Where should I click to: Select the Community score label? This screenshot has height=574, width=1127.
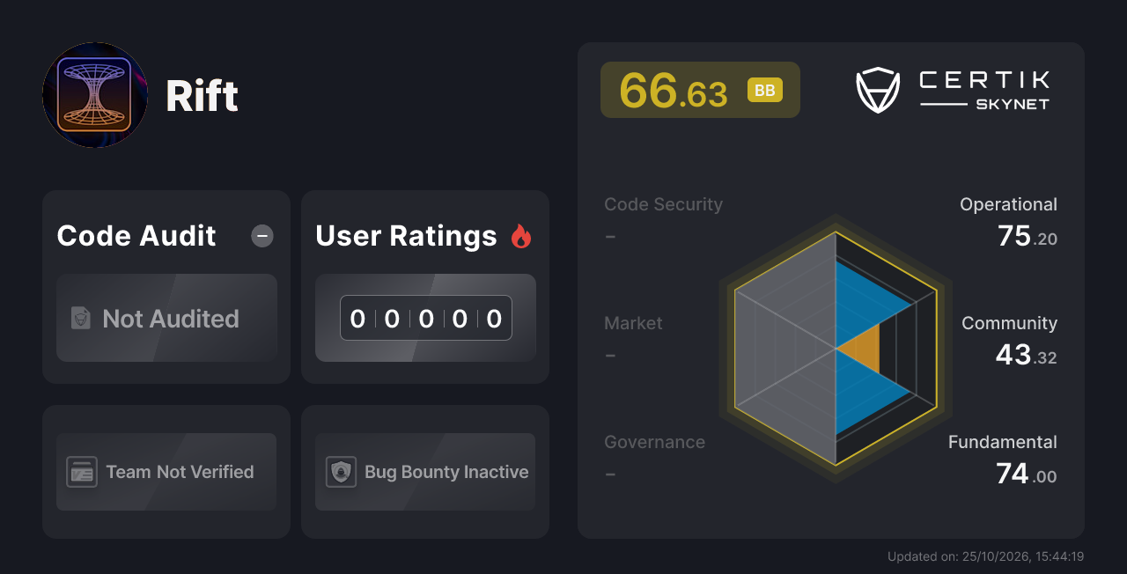tap(1009, 323)
